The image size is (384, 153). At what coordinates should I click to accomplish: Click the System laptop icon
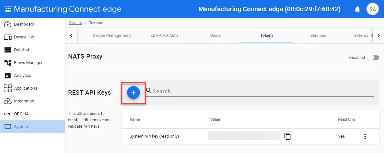click(8, 127)
